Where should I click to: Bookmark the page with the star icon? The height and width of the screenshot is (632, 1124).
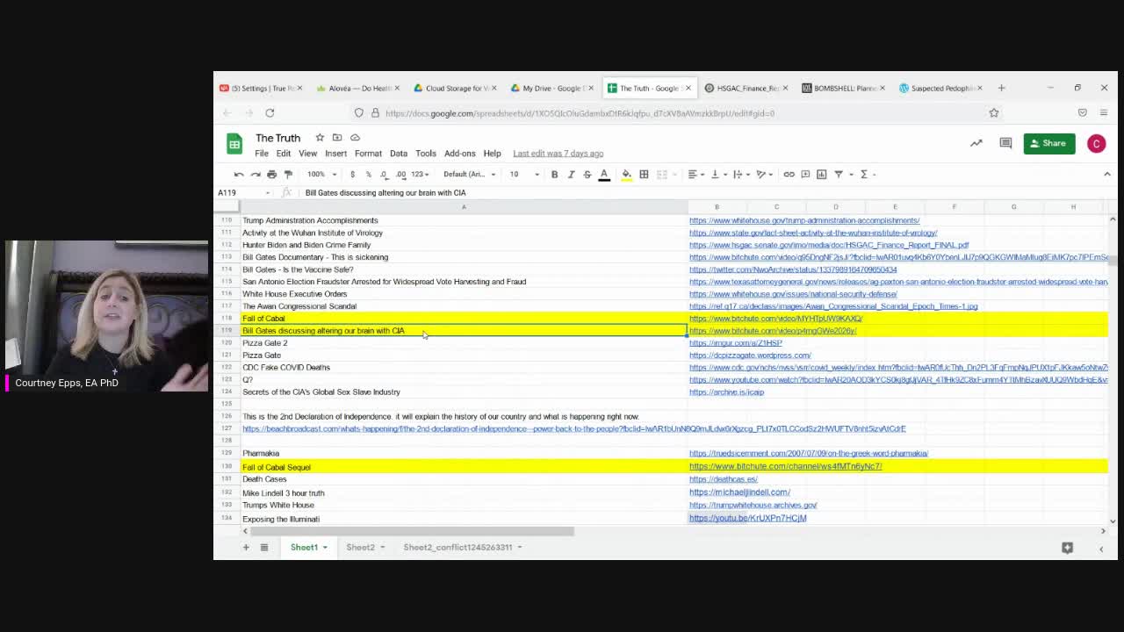[994, 113]
